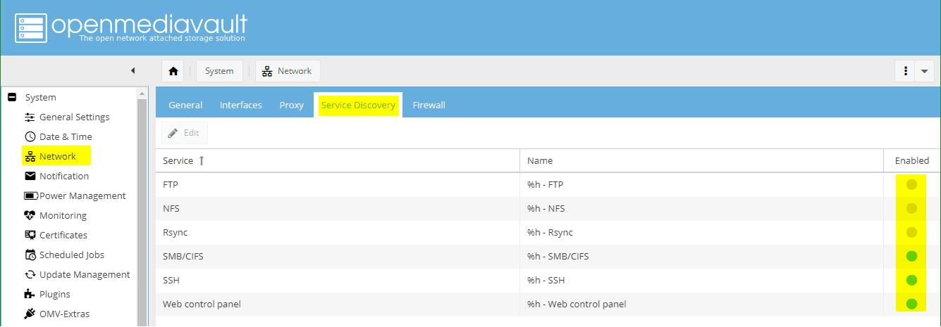Click the Date & Time clock icon
Screen dimensions: 941x327
(30, 137)
